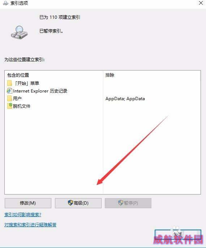Screen dimensions: 206x248
Task: Click the shield icon on 高级 button
Action: [x=70, y=203]
